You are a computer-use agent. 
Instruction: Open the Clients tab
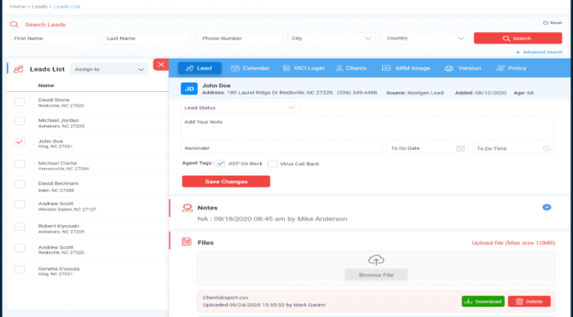pyautogui.click(x=350, y=68)
